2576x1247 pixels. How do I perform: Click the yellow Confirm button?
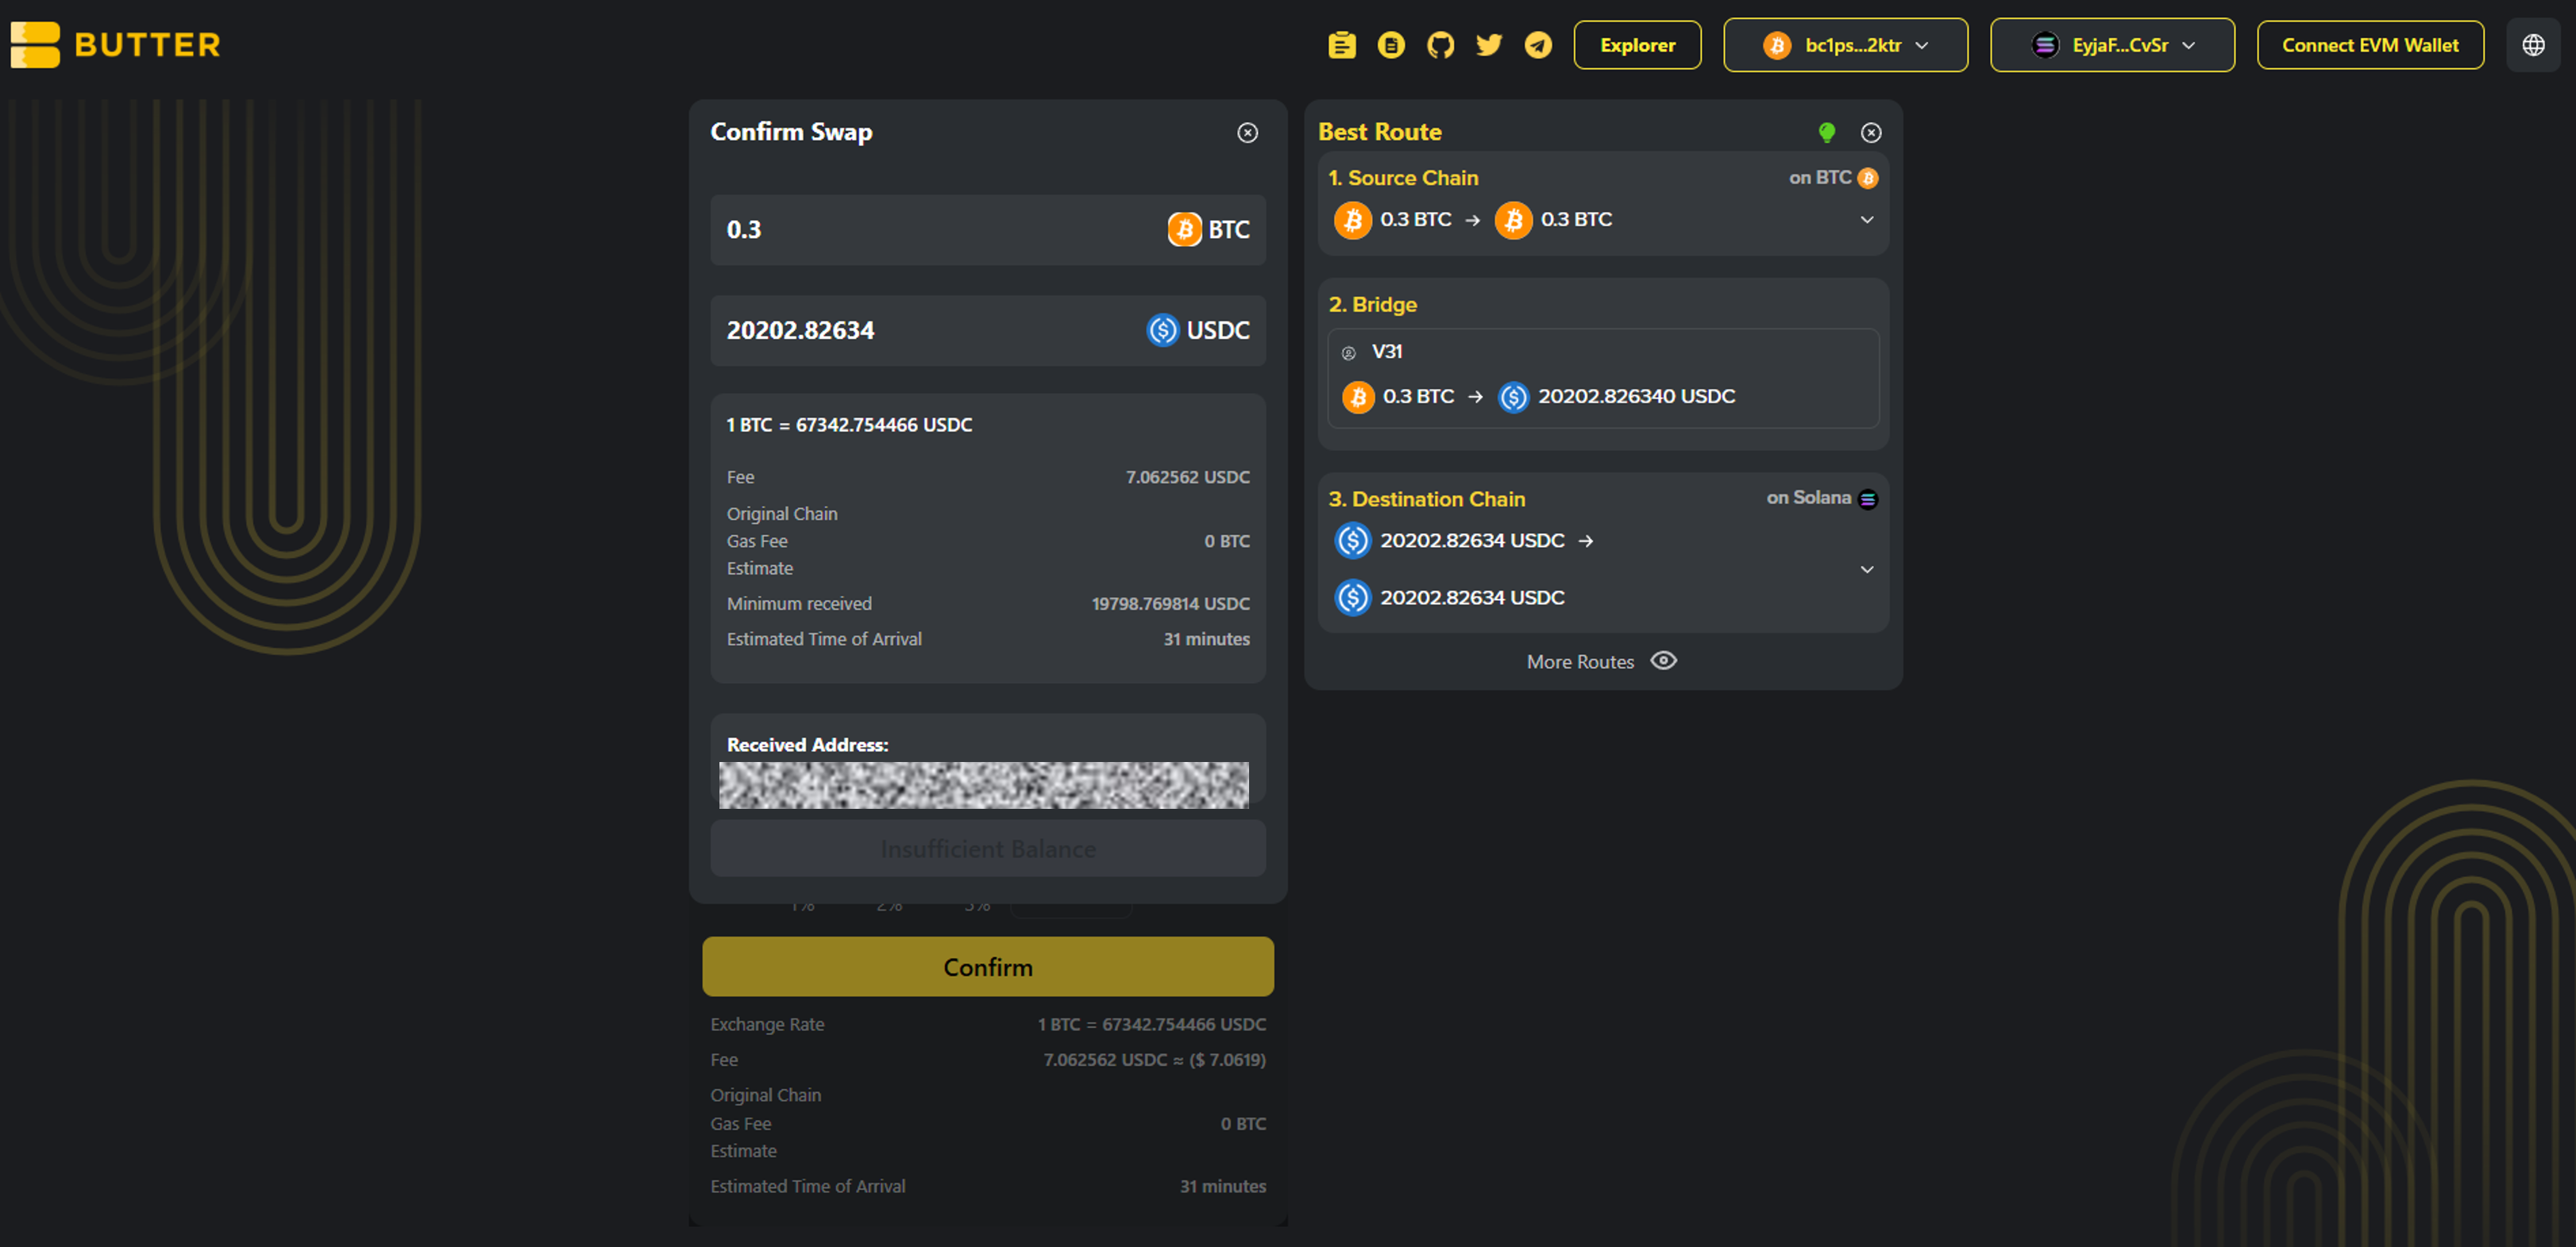[988, 966]
